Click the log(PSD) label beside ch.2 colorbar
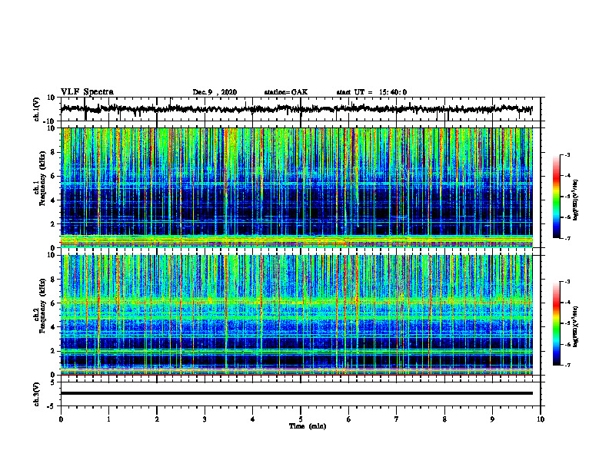The height and width of the screenshot is (470, 609). [x=576, y=326]
